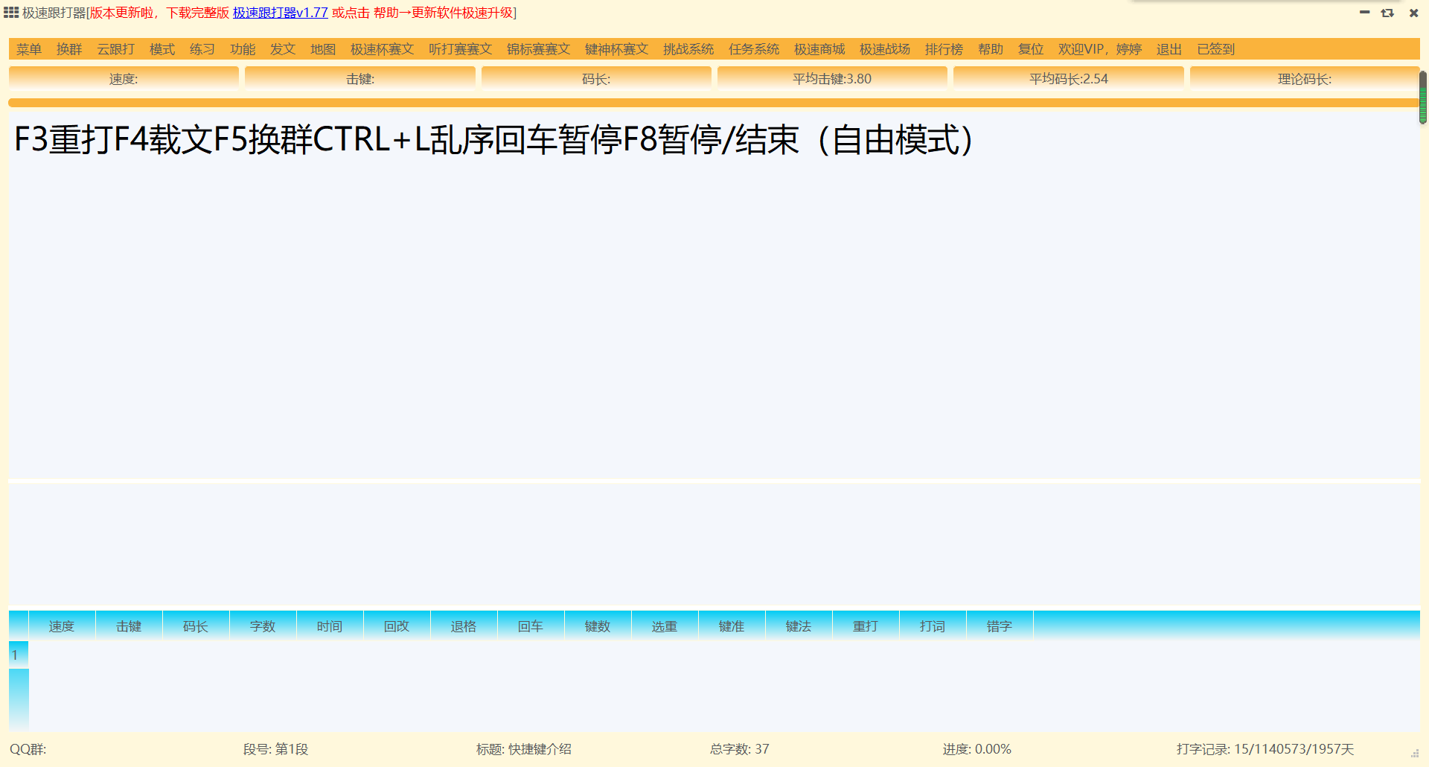This screenshot has width=1429, height=767.
Task: Click the 错字 column header
Action: [x=1000, y=626]
